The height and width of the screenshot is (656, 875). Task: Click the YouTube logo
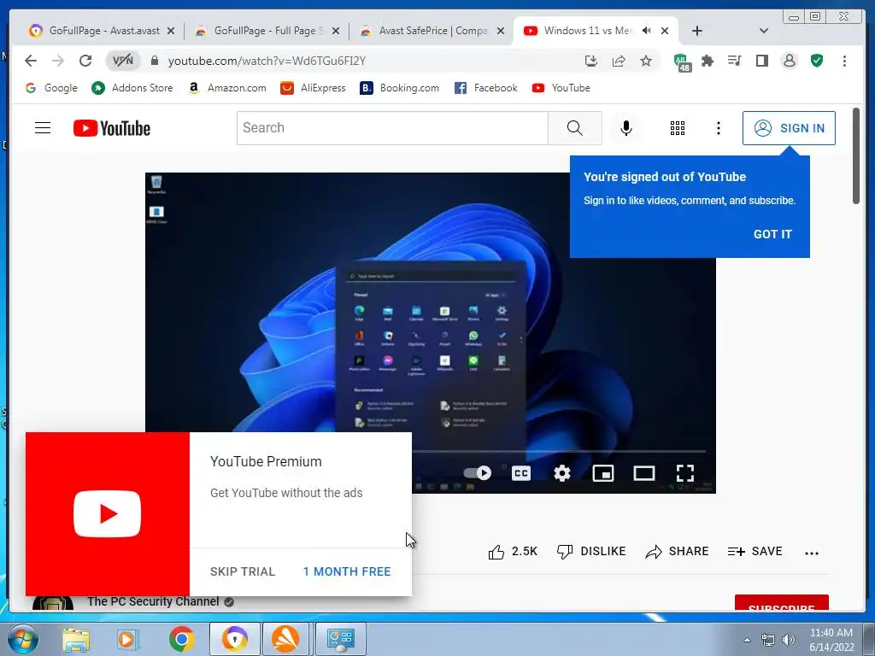[x=112, y=128]
